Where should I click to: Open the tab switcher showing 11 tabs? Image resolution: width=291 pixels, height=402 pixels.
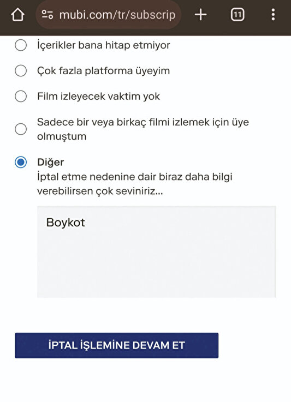pyautogui.click(x=237, y=15)
